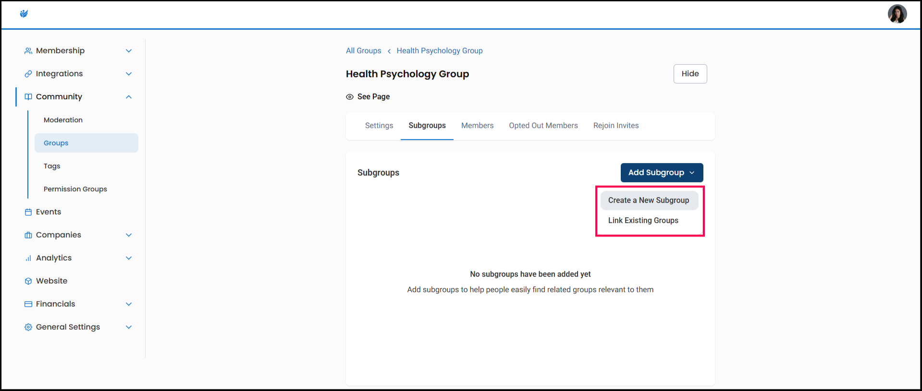Viewport: 922px width, 391px height.
Task: Click the Events calendar icon
Action: pos(28,212)
